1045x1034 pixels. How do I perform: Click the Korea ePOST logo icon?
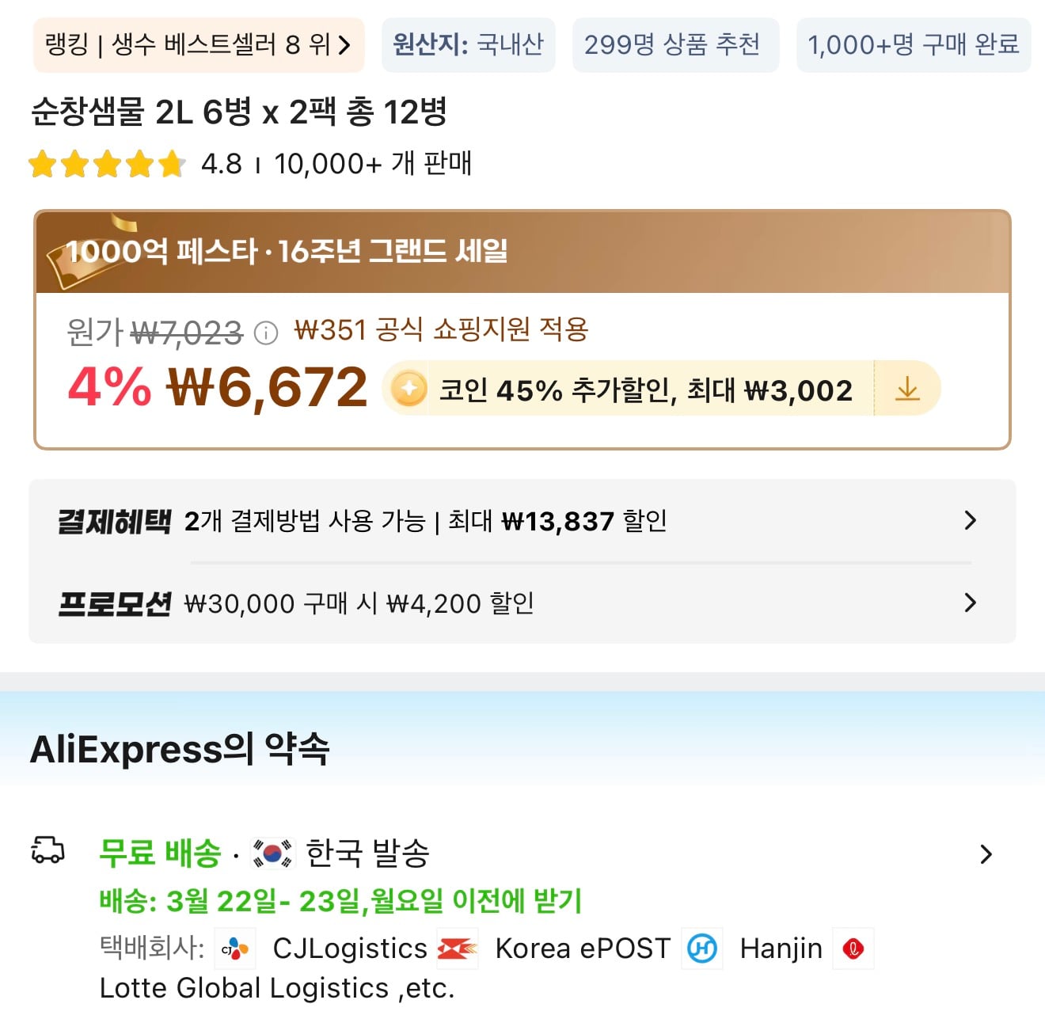tap(458, 948)
